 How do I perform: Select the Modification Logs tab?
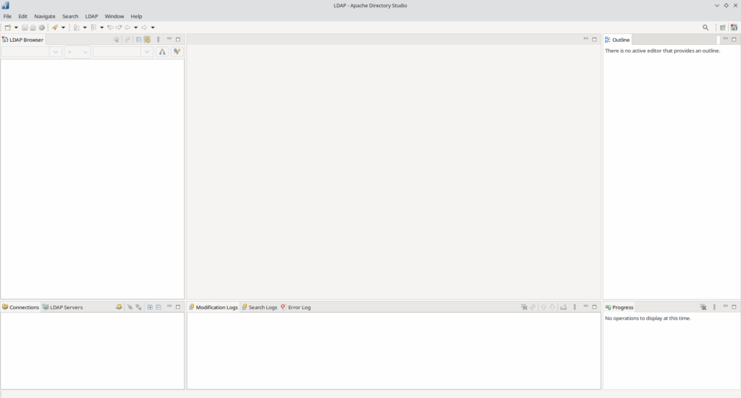point(213,308)
